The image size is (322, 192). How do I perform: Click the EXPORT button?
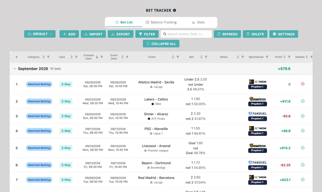pos(121,34)
